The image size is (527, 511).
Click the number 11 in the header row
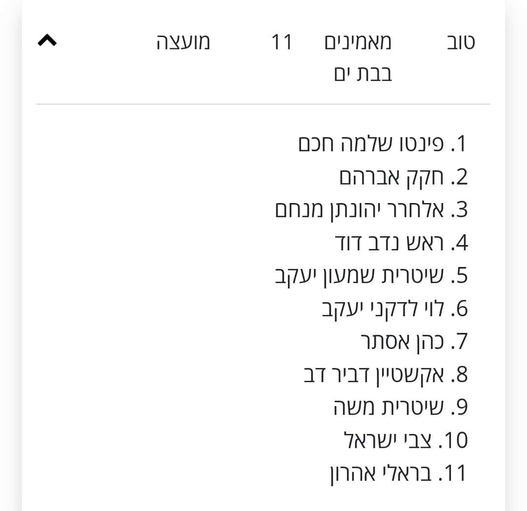point(282,42)
